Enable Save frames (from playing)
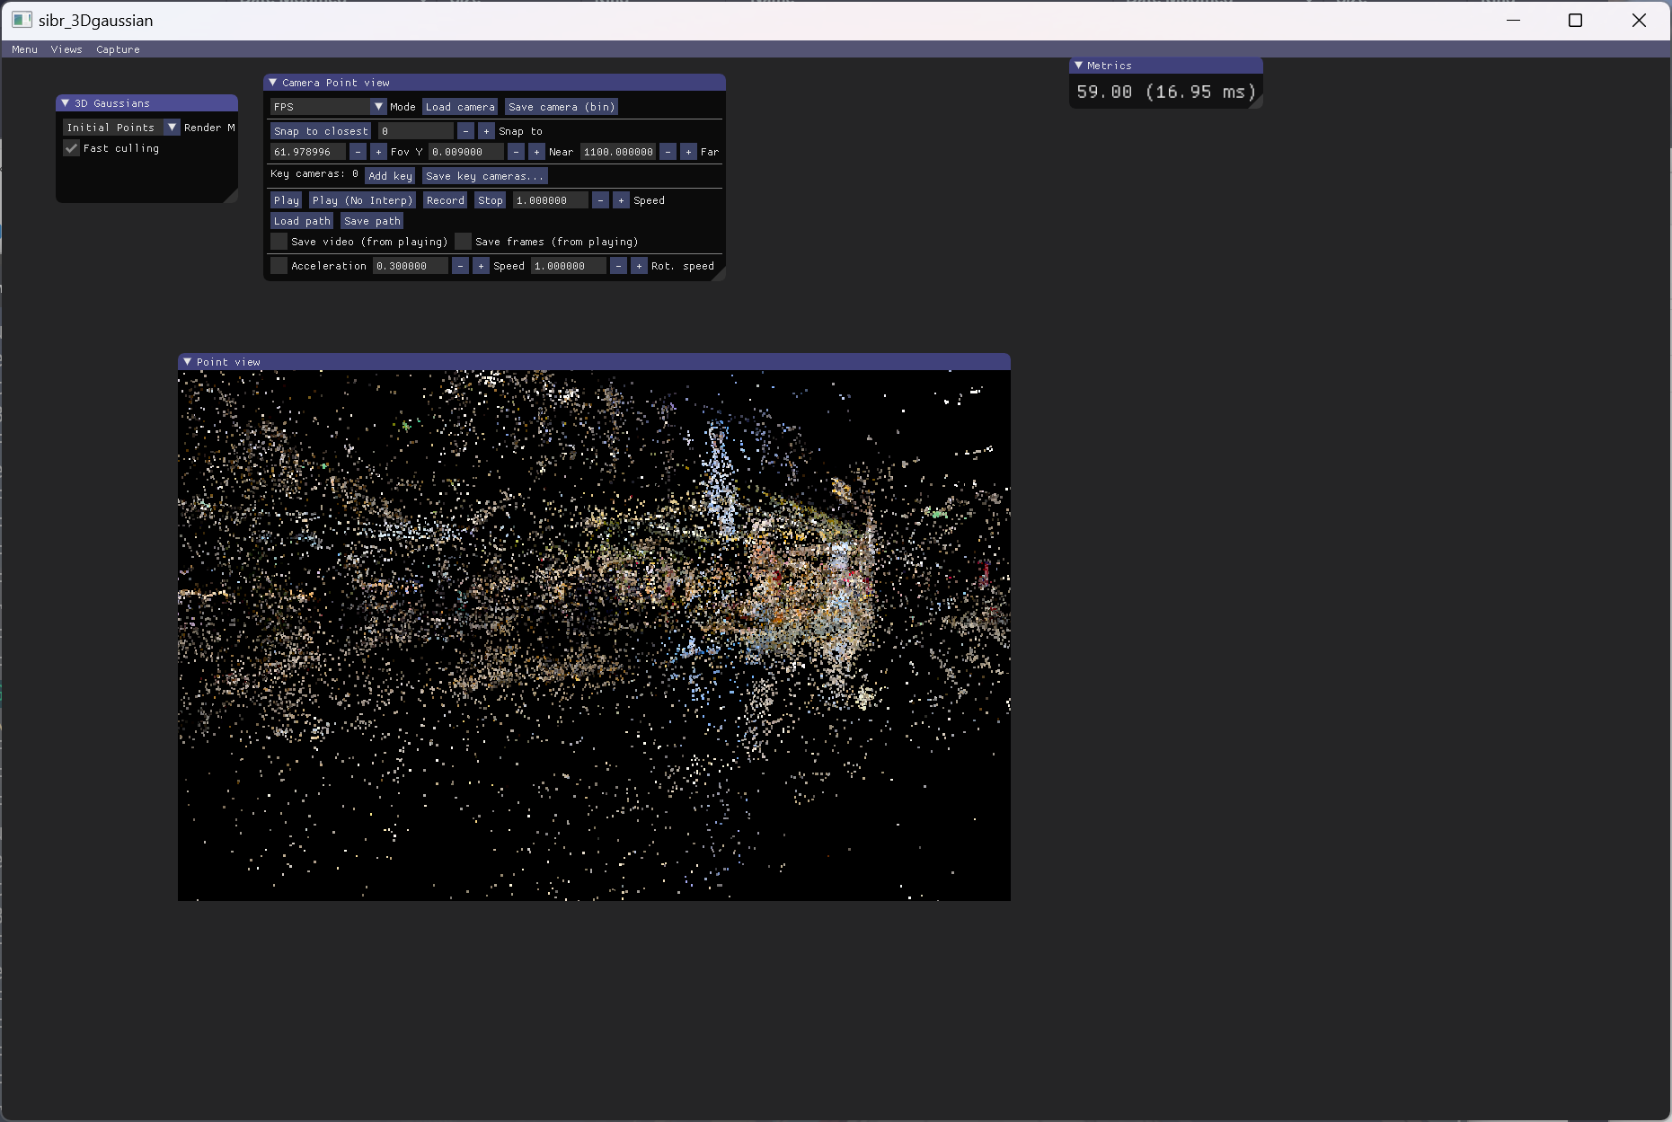 464,241
